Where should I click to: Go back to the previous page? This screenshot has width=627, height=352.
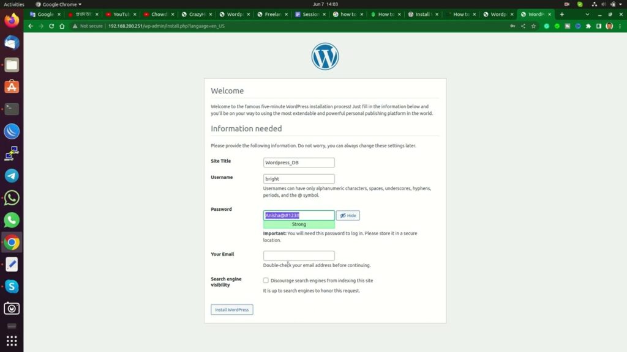pos(31,26)
